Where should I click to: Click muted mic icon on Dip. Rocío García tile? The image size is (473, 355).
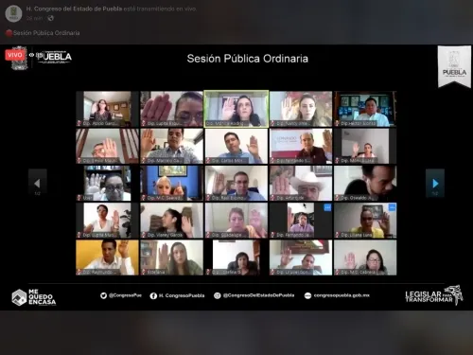pos(79,123)
